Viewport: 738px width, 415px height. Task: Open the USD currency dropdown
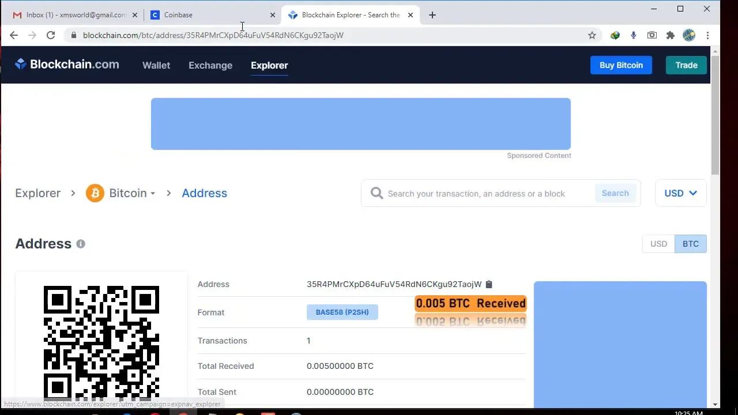[680, 193]
